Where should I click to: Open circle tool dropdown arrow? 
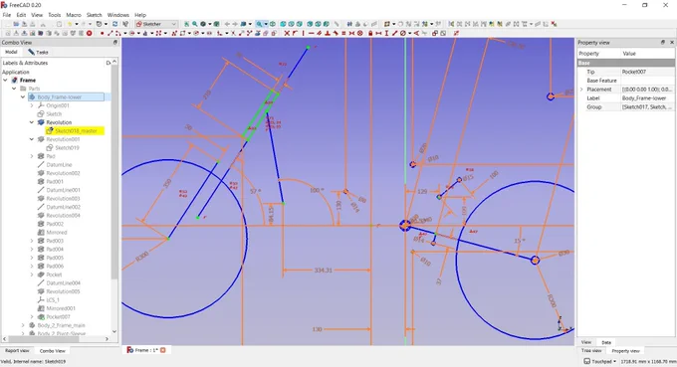point(138,33)
